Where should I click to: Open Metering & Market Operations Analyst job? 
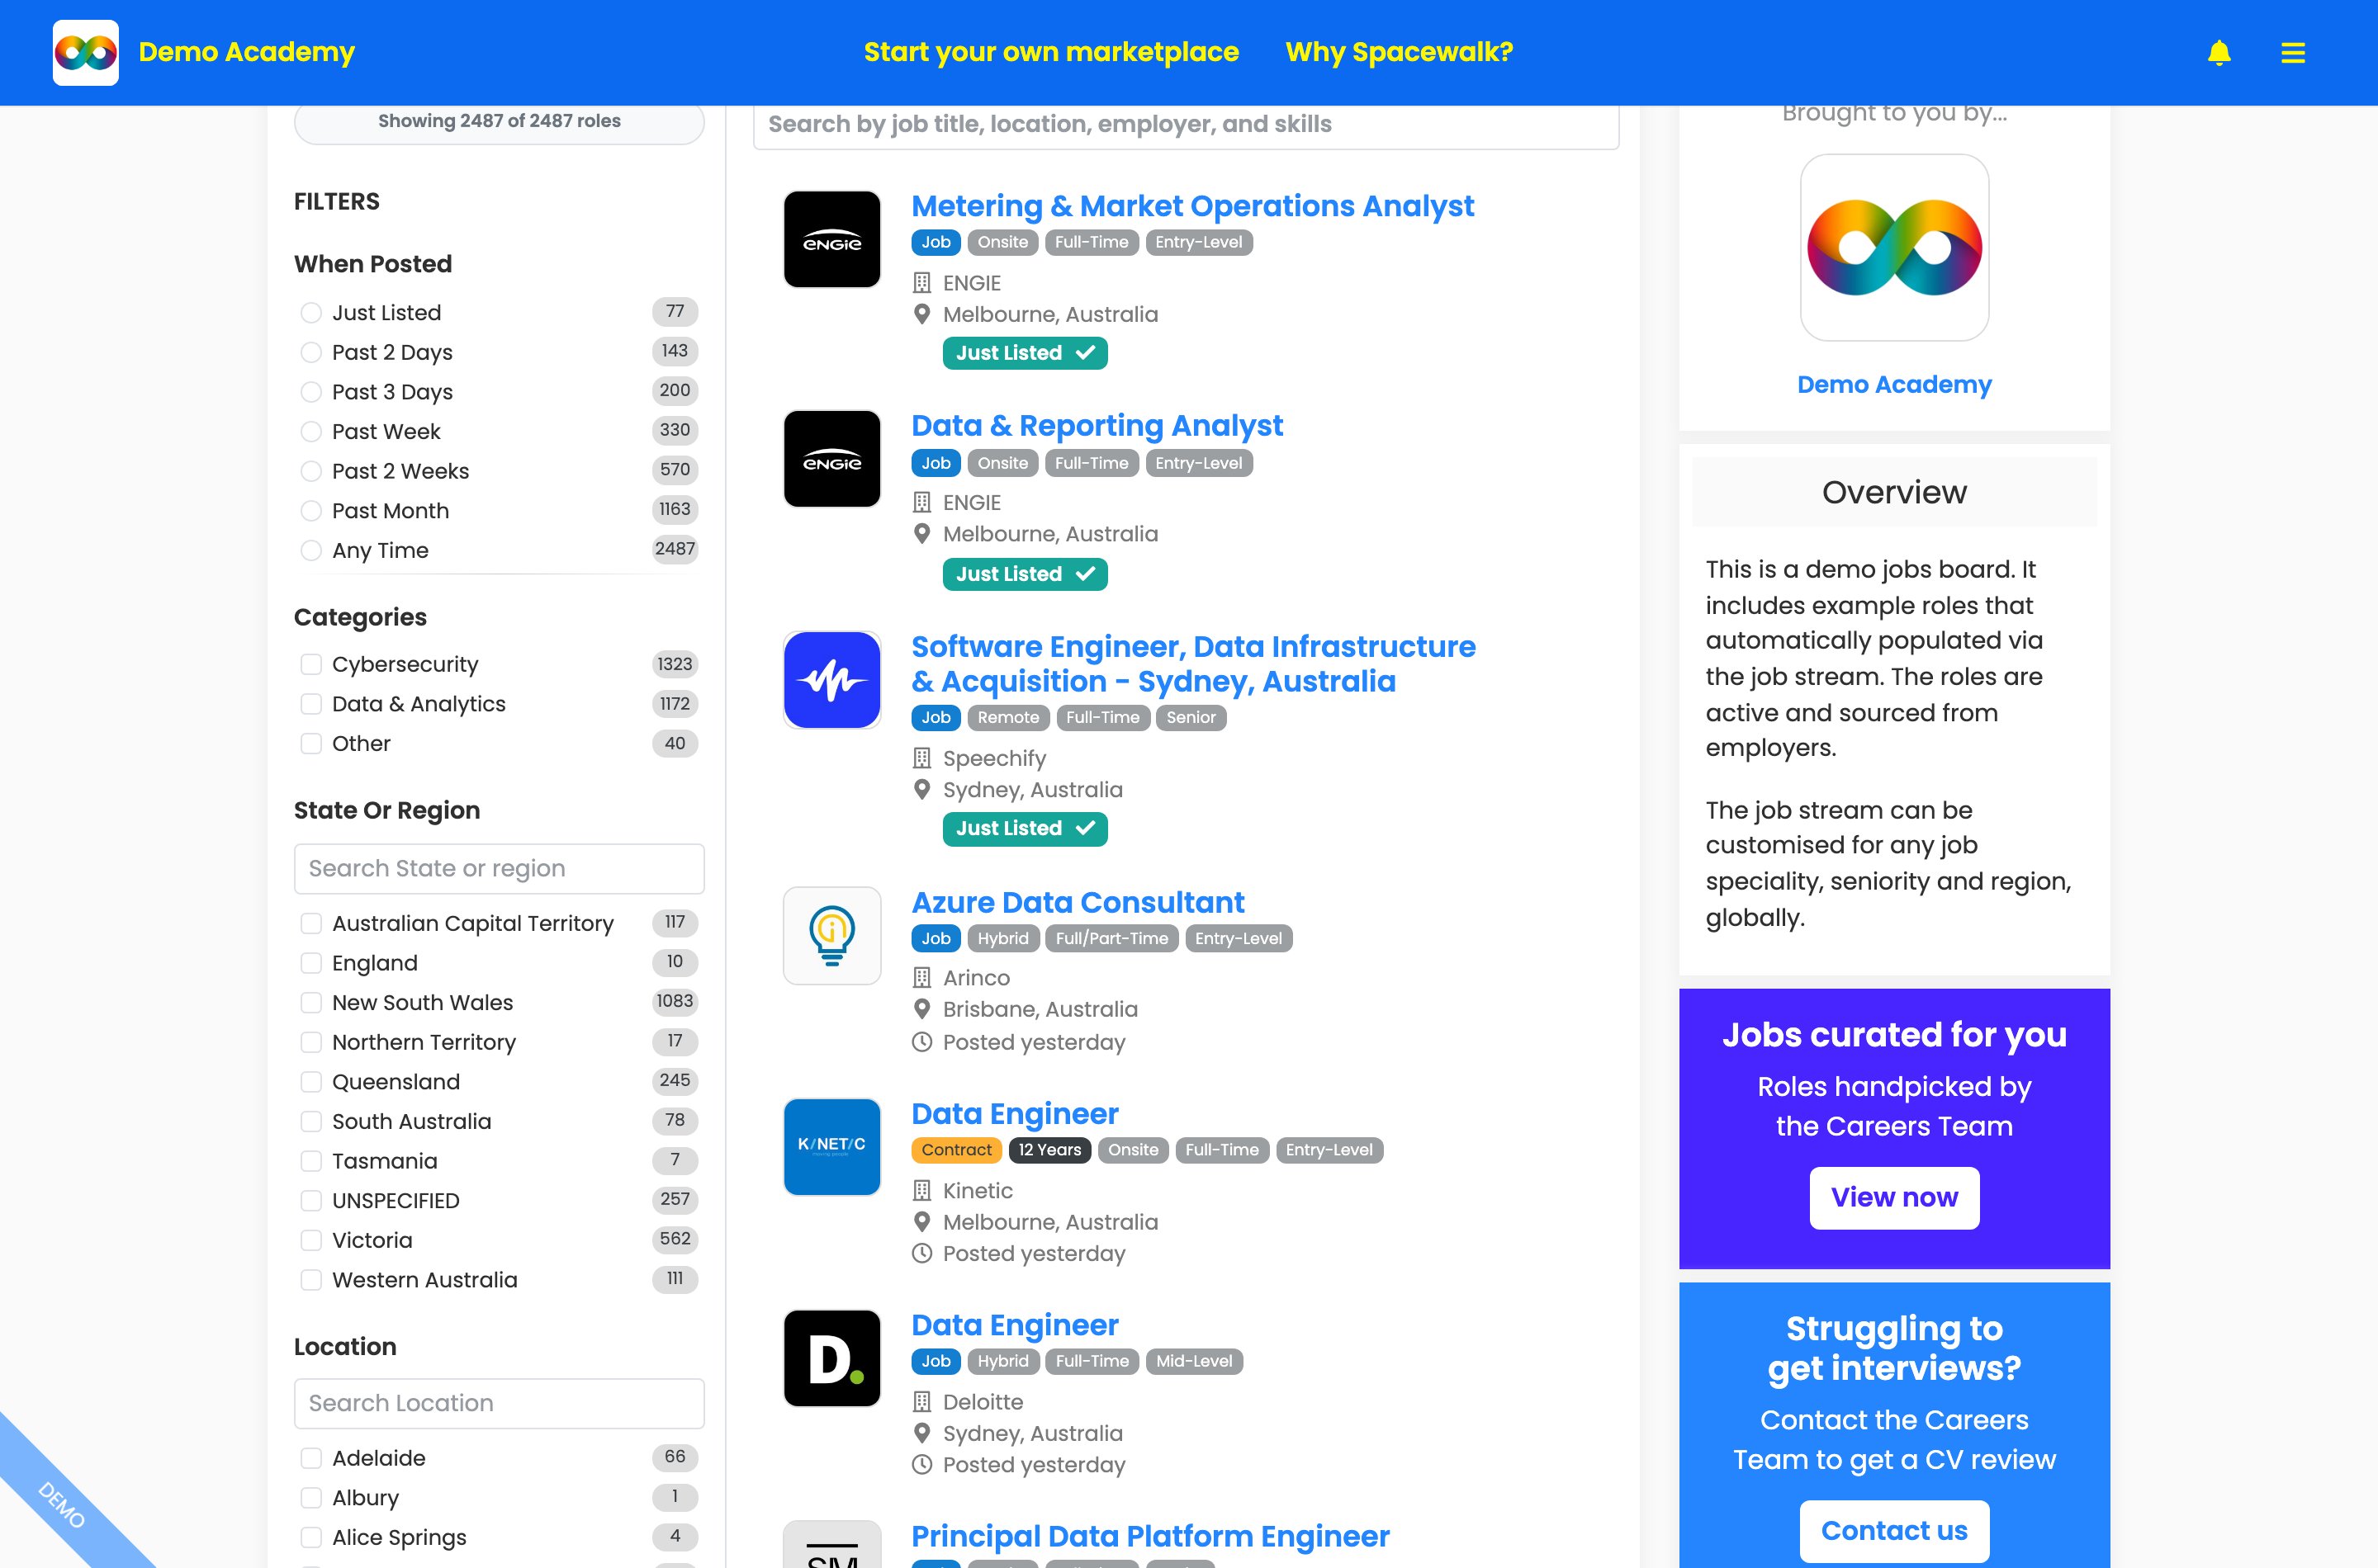pyautogui.click(x=1191, y=206)
